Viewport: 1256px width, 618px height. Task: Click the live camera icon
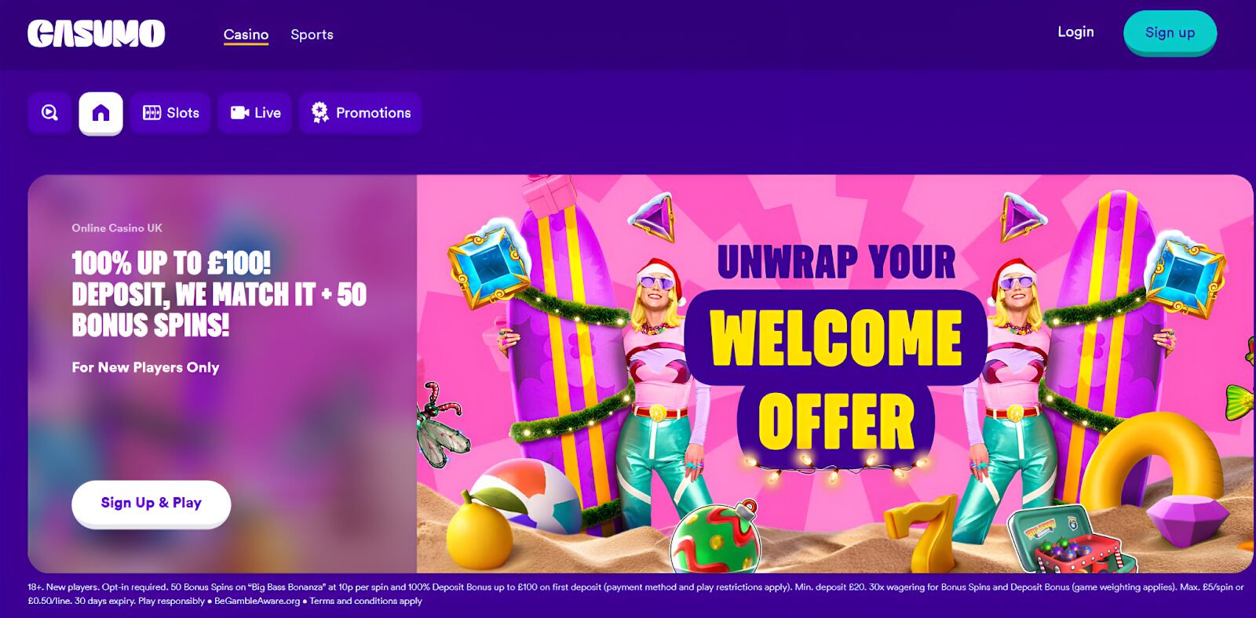point(239,113)
